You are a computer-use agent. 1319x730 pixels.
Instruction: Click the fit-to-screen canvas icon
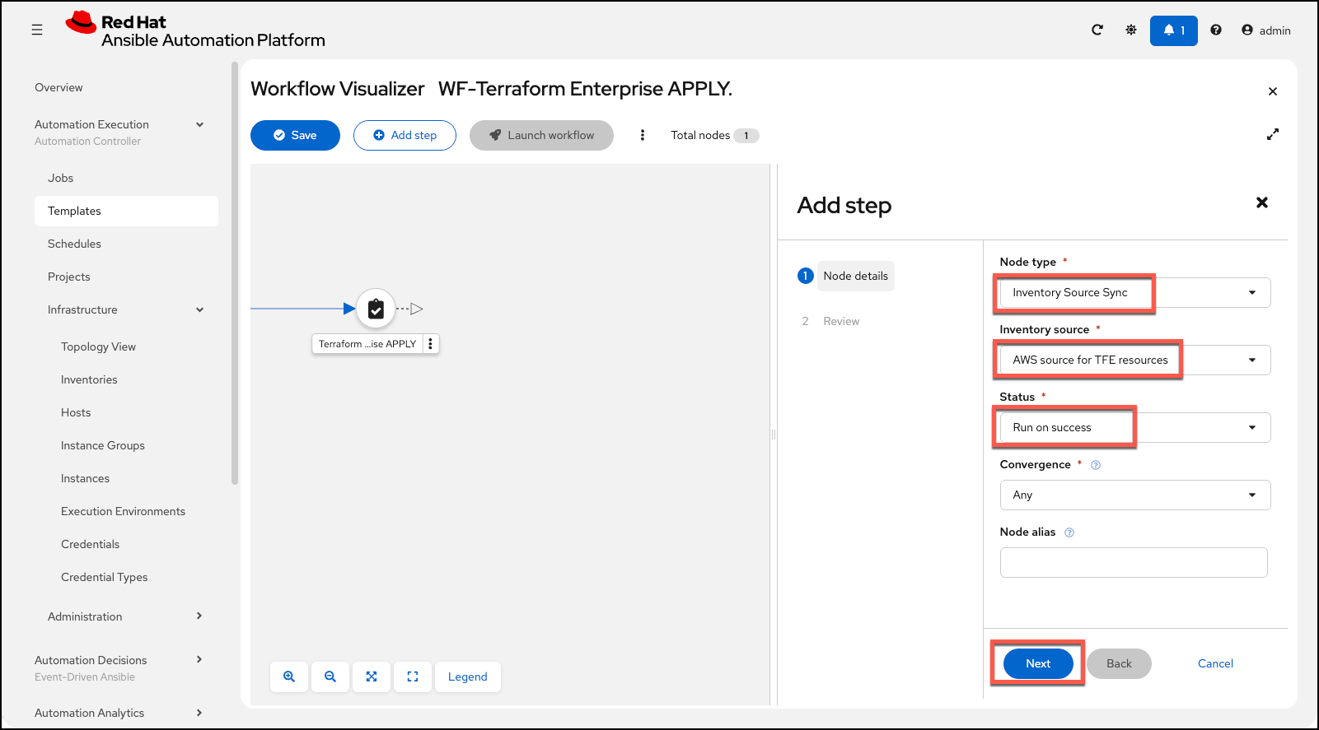click(x=372, y=677)
